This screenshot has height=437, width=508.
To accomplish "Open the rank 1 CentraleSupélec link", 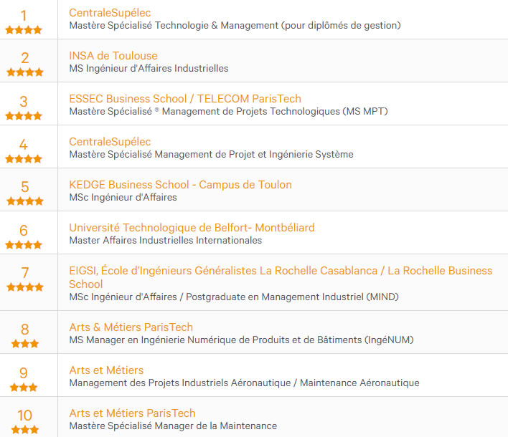I will pyautogui.click(x=110, y=13).
